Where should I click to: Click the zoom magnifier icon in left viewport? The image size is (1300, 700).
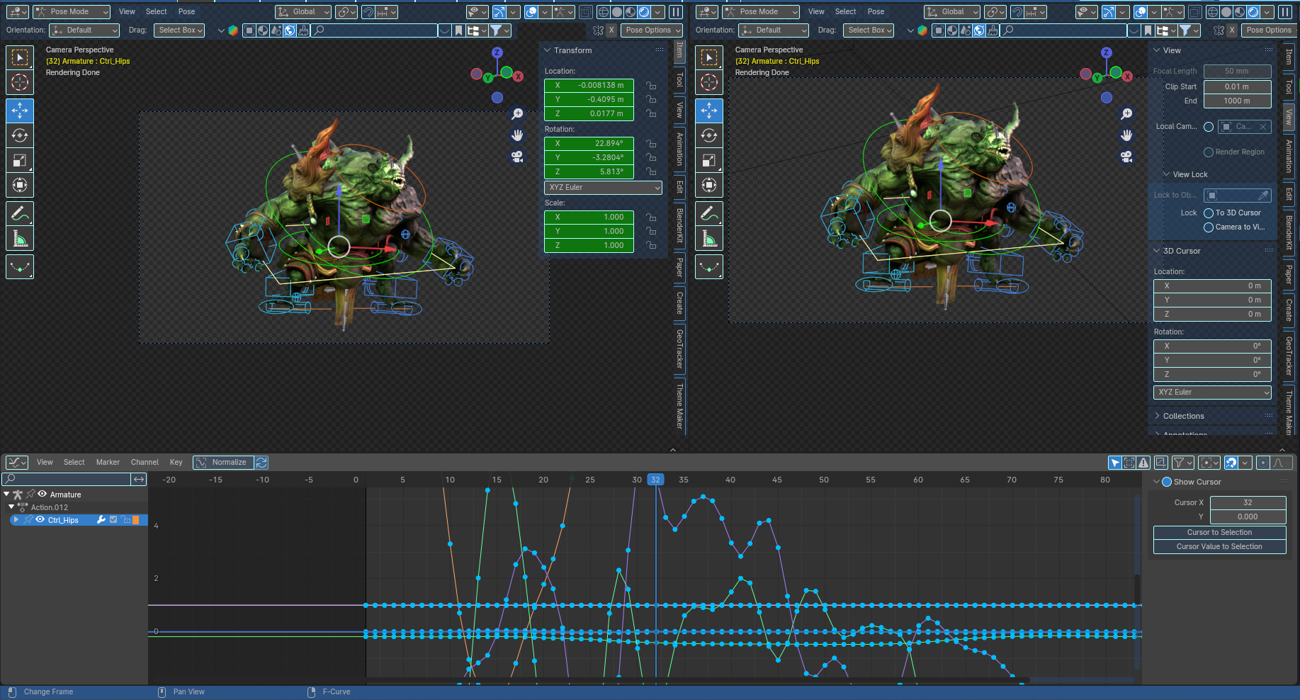coord(518,114)
